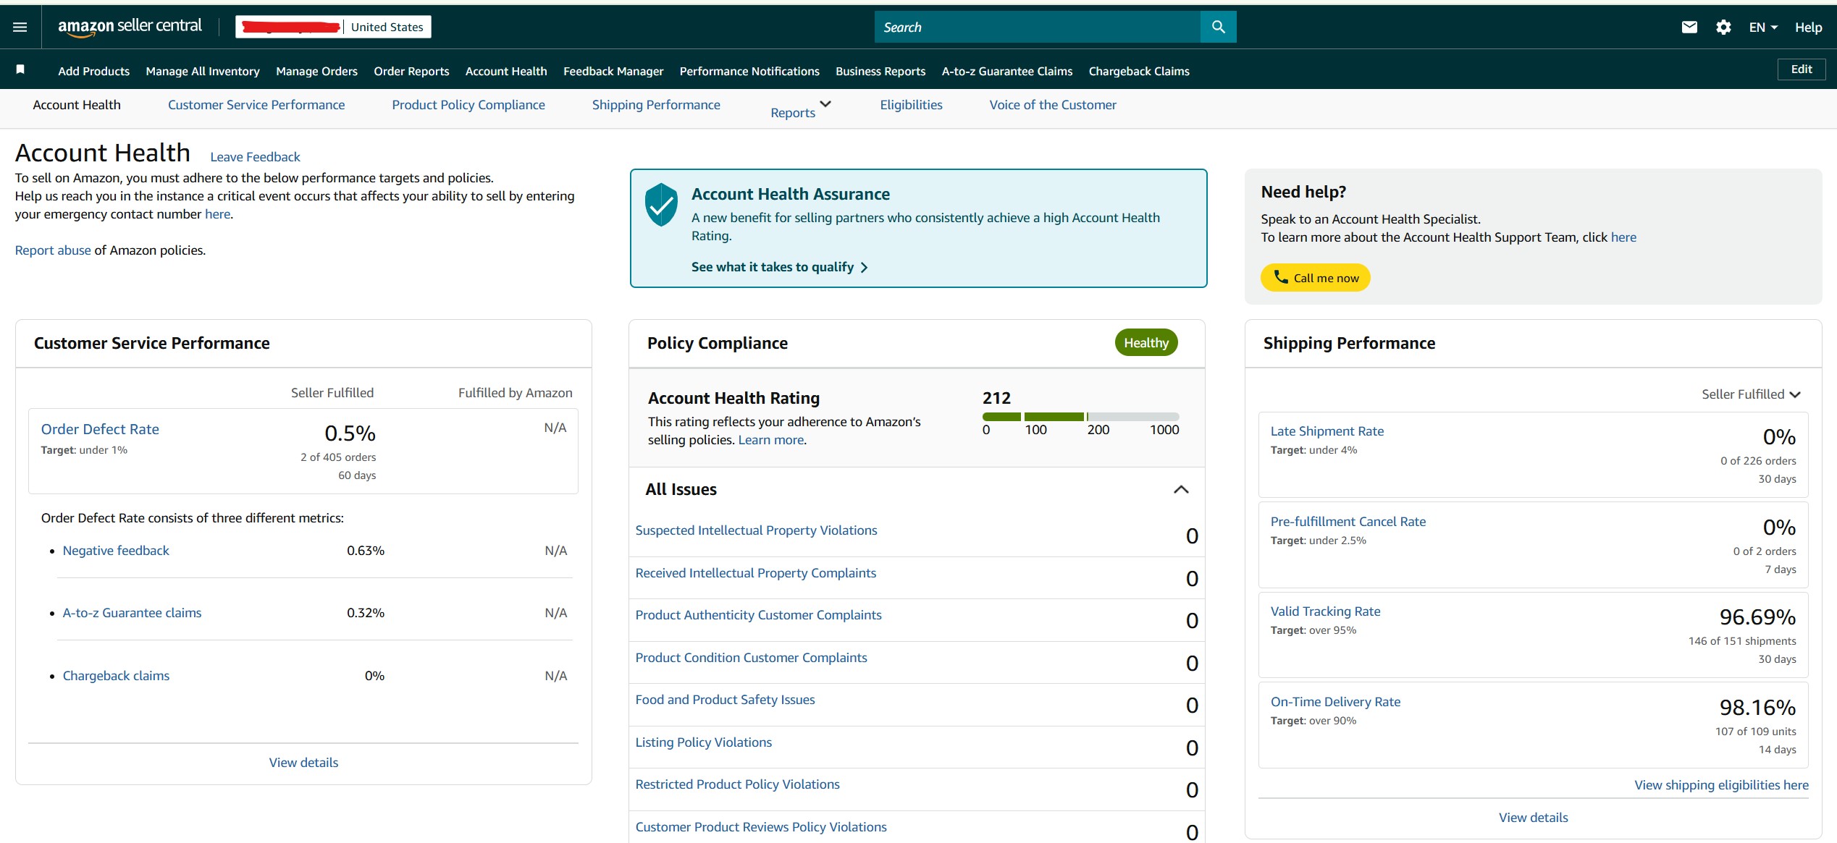Open the Chargeback claims metric link

(x=116, y=676)
